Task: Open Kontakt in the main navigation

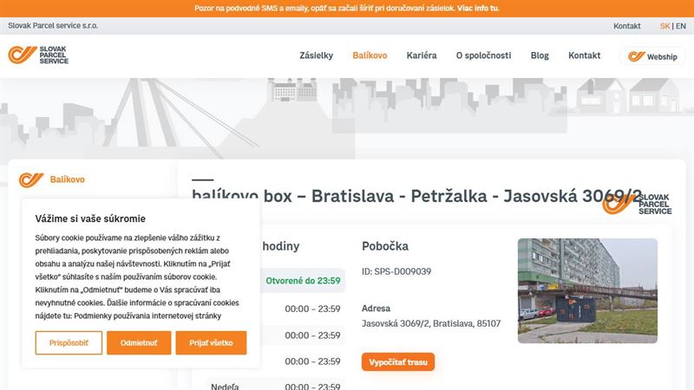Action: [x=584, y=55]
